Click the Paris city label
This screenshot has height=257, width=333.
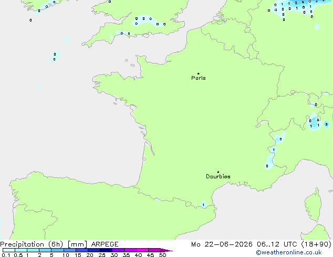199,78
